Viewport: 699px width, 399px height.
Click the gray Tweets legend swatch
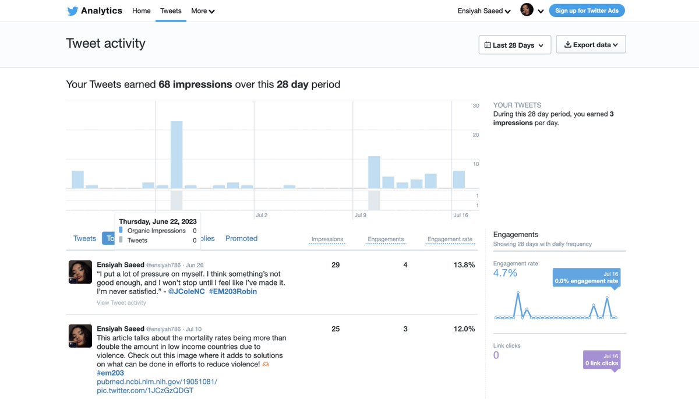[x=121, y=239]
